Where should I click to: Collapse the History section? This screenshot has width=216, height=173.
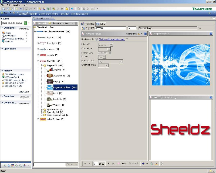[2, 71]
